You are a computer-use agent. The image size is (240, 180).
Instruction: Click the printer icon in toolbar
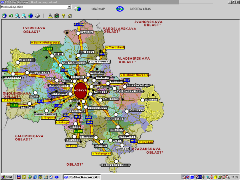pos(37,16)
